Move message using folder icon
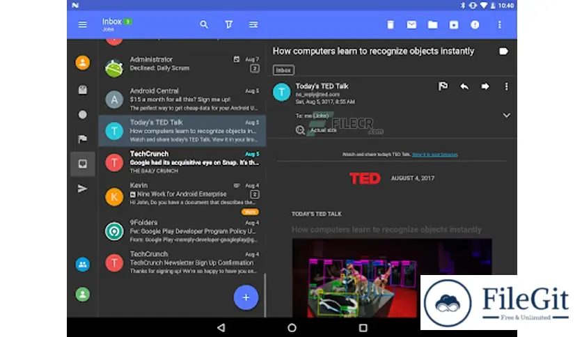 tap(432, 25)
